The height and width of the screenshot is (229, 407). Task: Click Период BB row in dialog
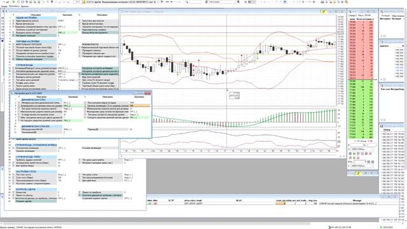click(x=107, y=129)
